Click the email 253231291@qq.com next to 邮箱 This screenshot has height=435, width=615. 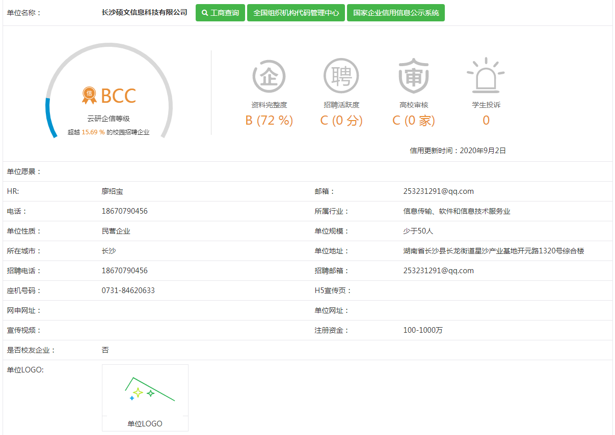click(438, 191)
